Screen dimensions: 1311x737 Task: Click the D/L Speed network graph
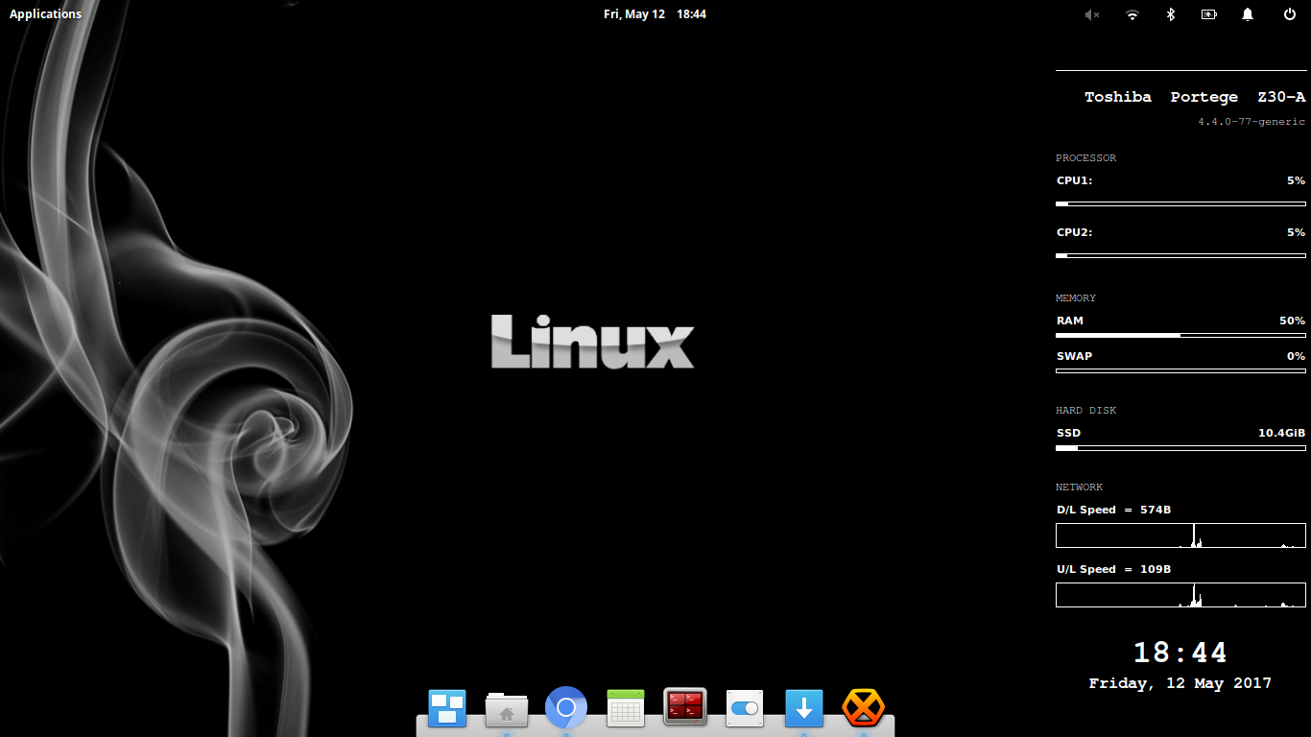(1180, 535)
